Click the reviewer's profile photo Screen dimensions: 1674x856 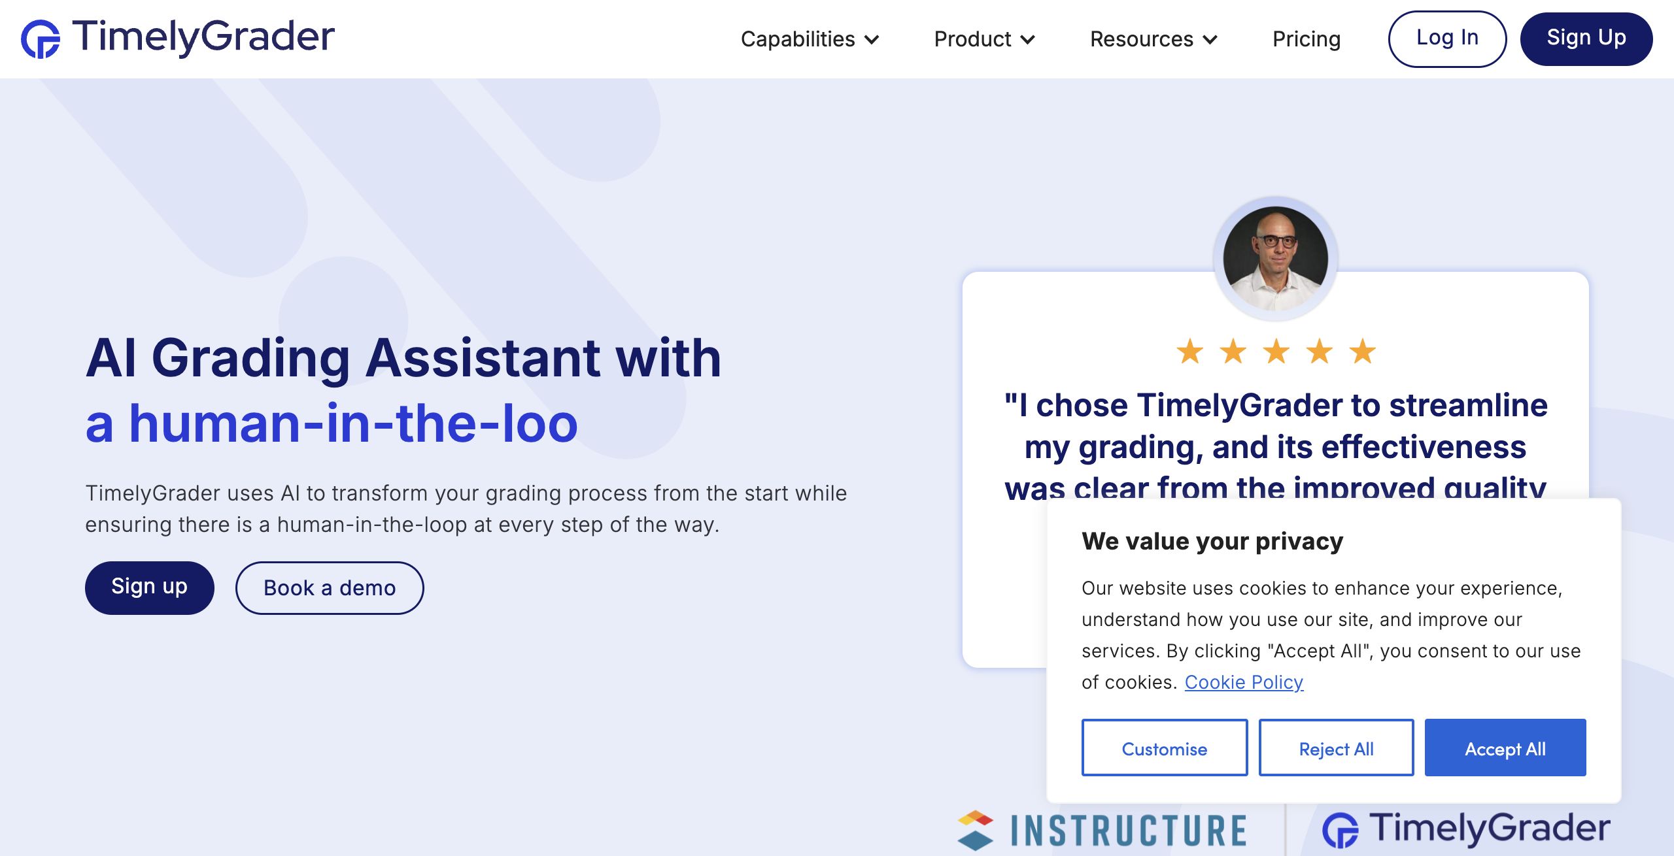[x=1275, y=259]
